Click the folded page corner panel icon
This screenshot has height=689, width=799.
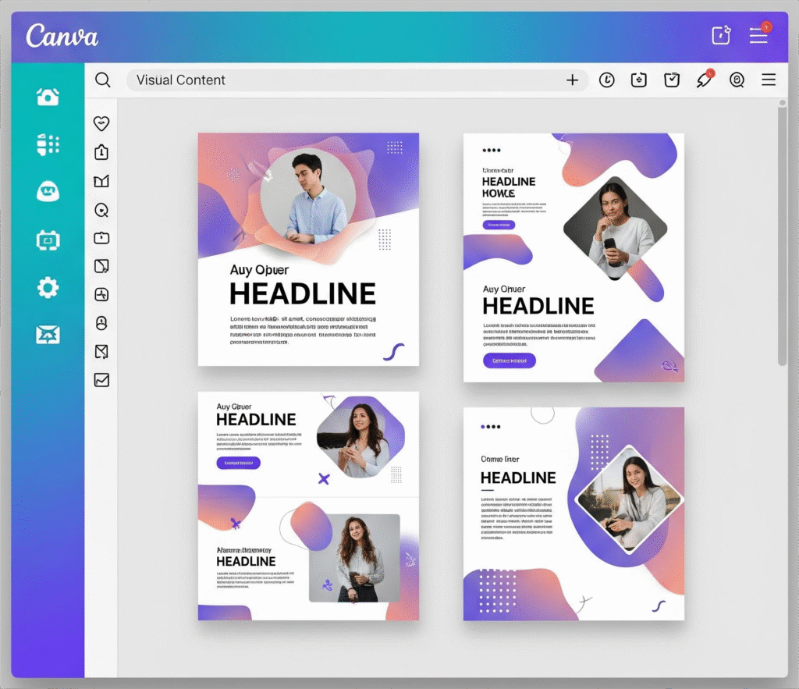click(101, 266)
